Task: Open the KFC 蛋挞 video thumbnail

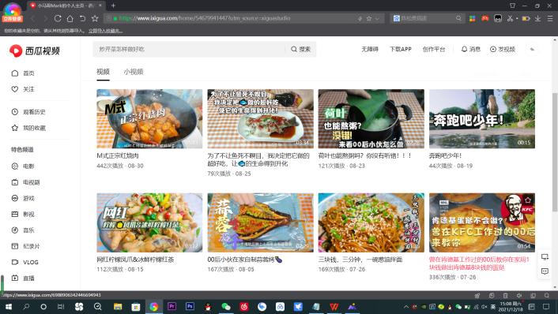Action: [482, 222]
